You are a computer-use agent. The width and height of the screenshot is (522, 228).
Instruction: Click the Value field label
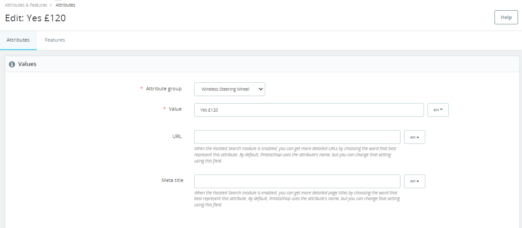coord(175,109)
